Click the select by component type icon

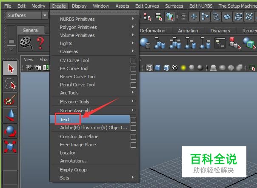[170, 17]
